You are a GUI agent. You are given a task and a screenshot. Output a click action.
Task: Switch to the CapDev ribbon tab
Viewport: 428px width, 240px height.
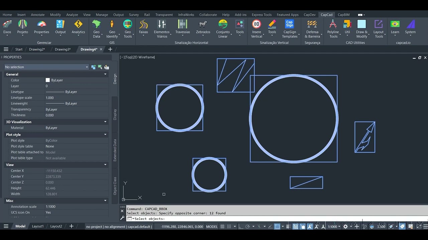[309, 15]
